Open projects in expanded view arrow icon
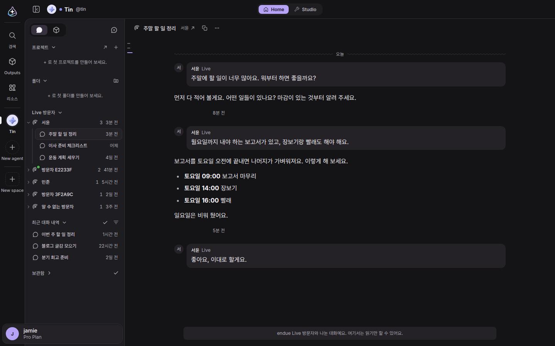This screenshot has height=346, width=555. coord(105,47)
